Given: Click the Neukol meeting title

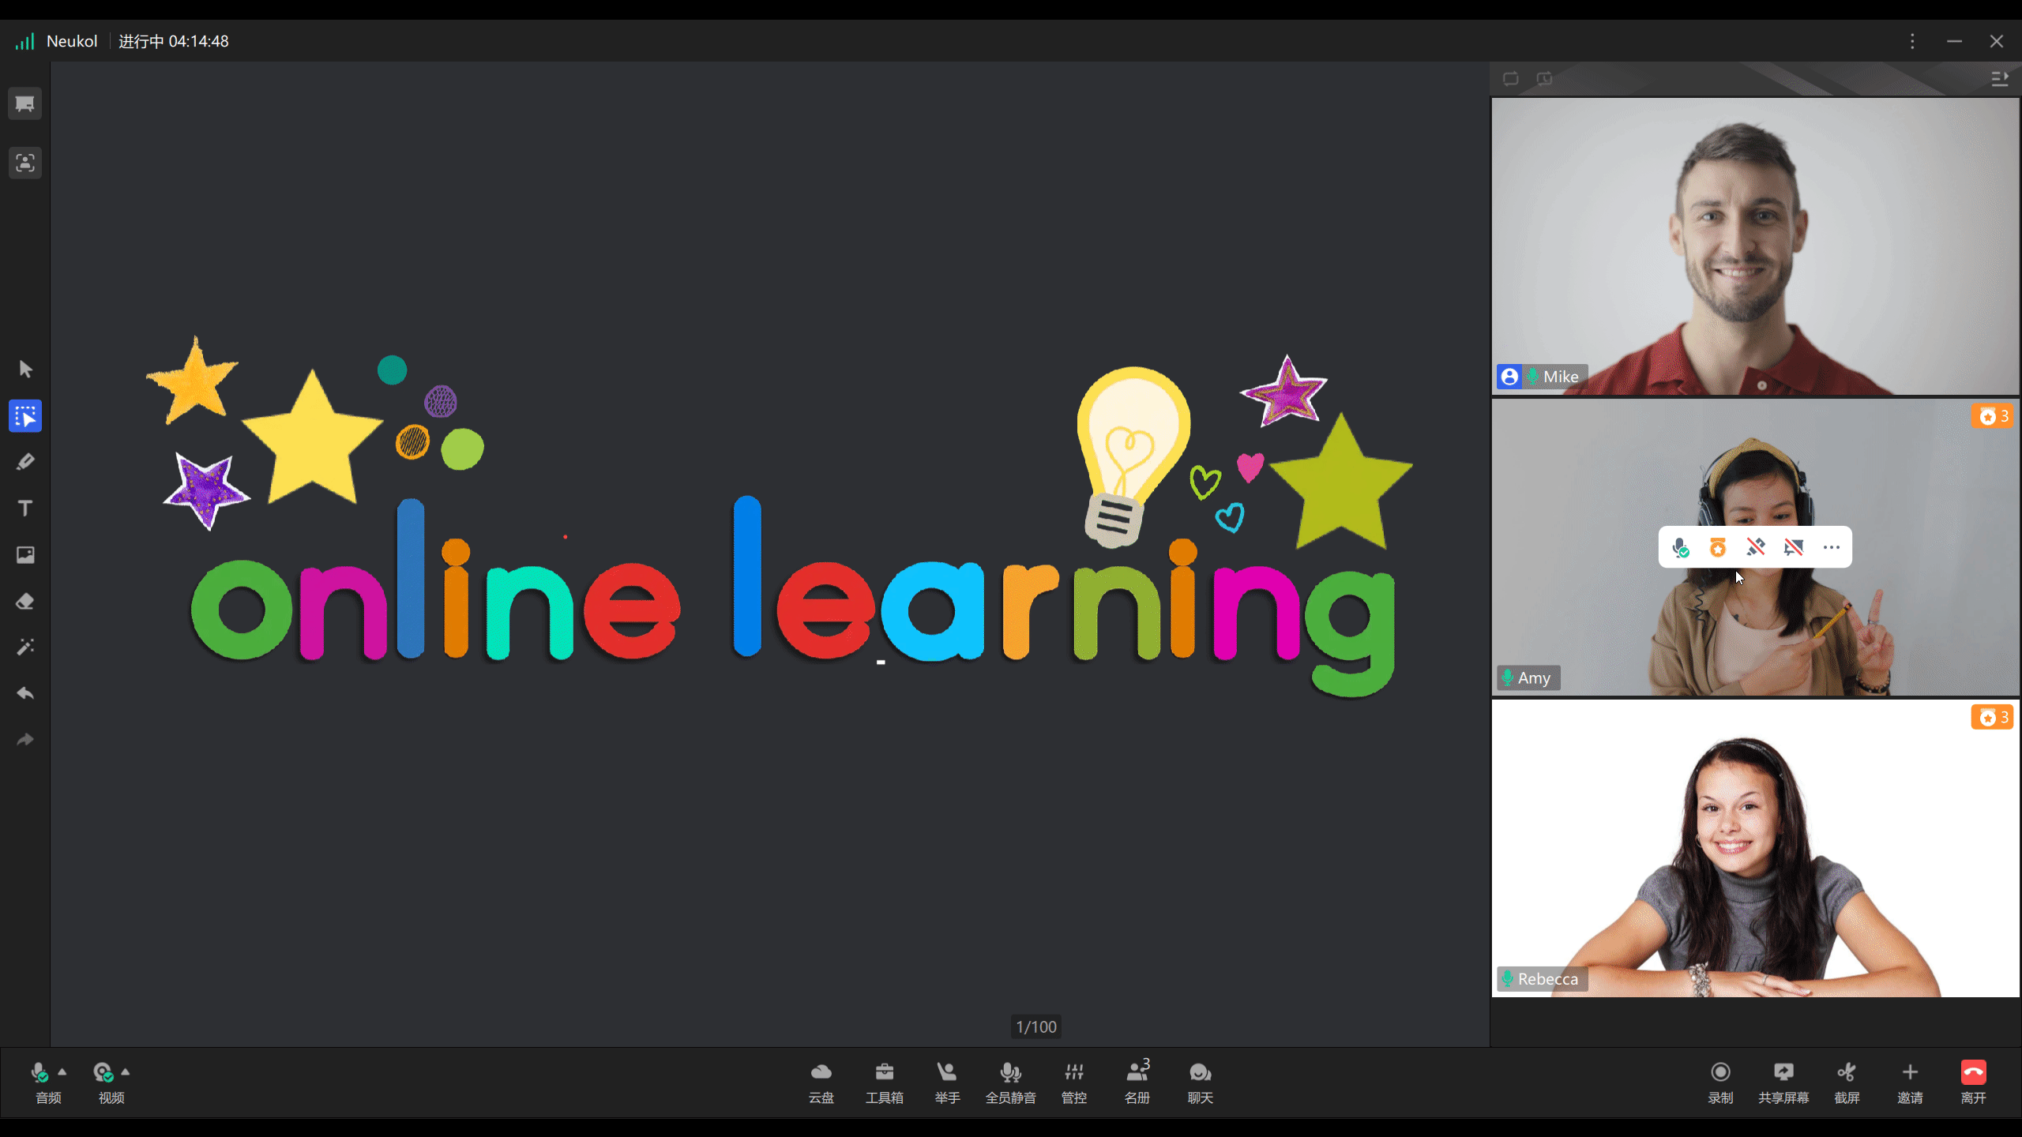Looking at the screenshot, I should pos(72,41).
